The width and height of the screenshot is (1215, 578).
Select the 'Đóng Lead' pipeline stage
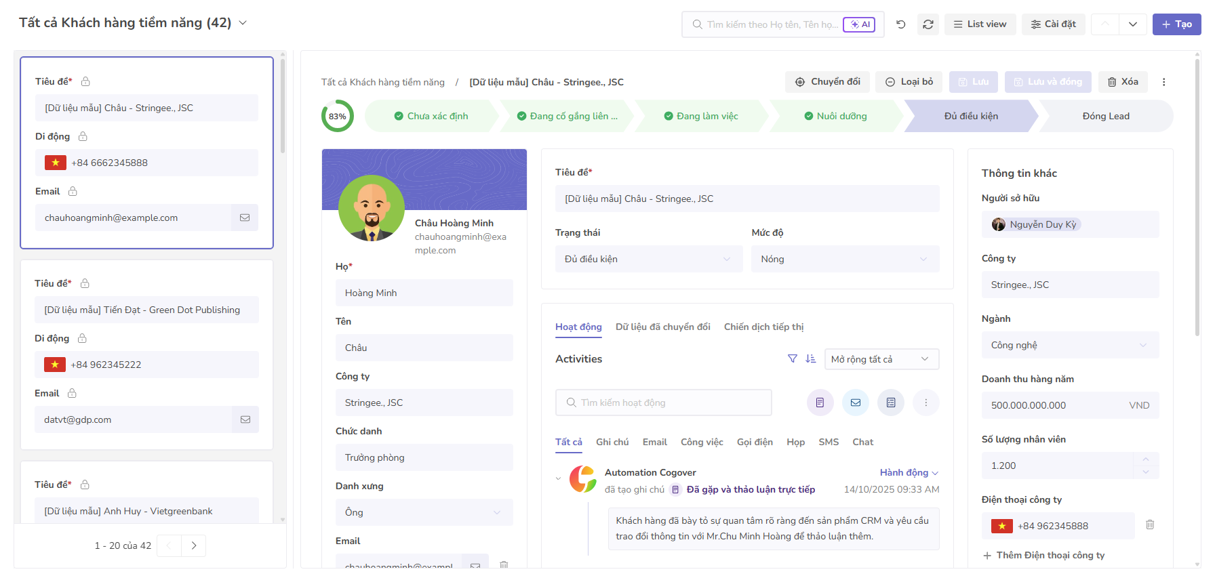click(x=1105, y=116)
